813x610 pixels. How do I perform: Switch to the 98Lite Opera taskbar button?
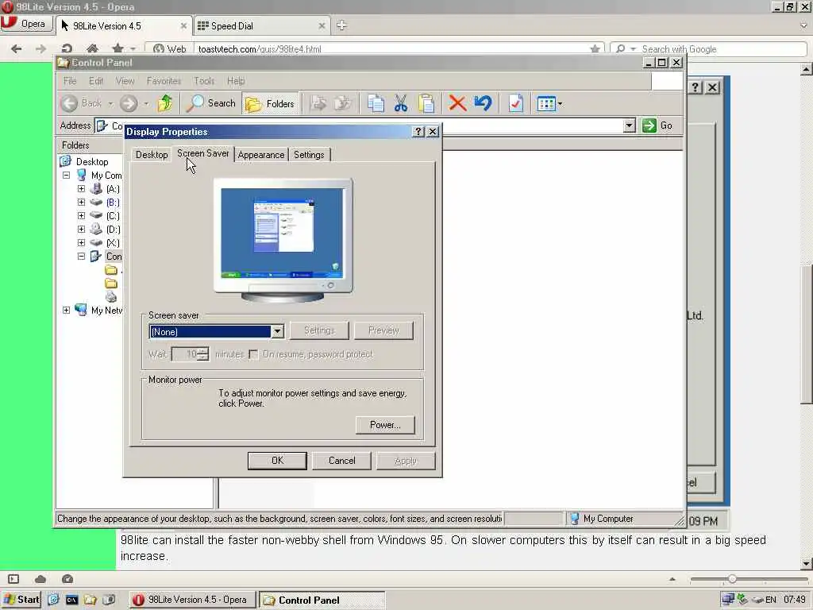click(193, 600)
